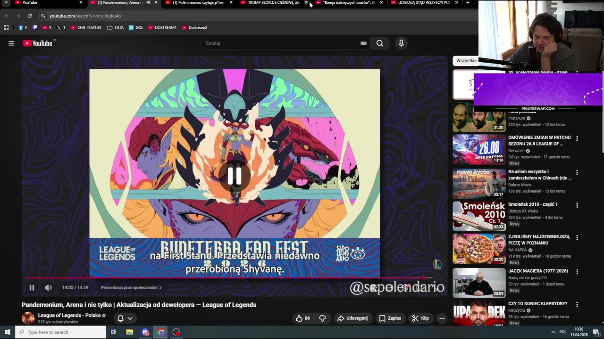Open the X bookmark labeled T
The image size is (604, 339).
[x=61, y=28]
